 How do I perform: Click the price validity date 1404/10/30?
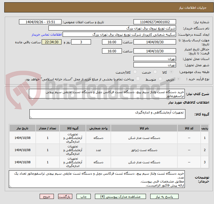pyautogui.click(x=155, y=51)
